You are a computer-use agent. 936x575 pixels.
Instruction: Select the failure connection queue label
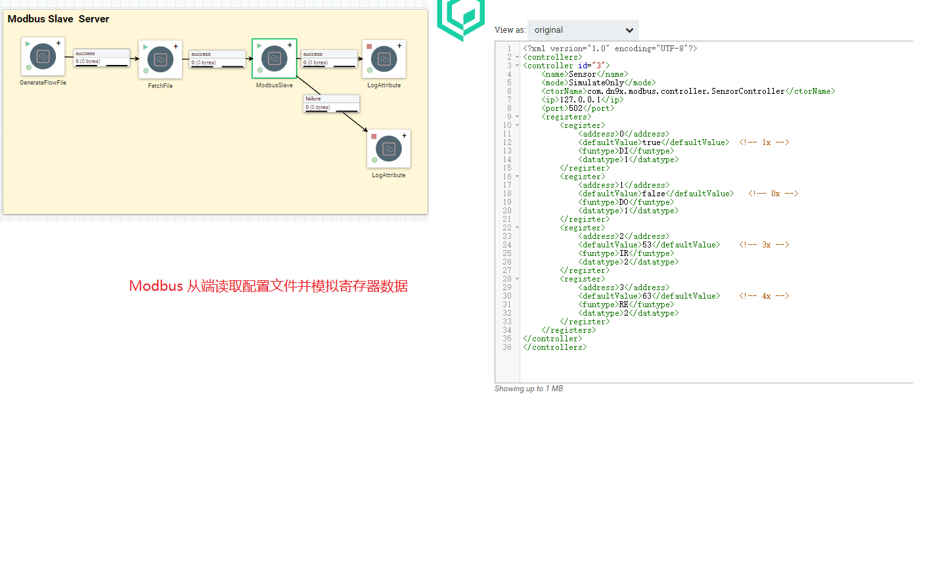point(331,103)
